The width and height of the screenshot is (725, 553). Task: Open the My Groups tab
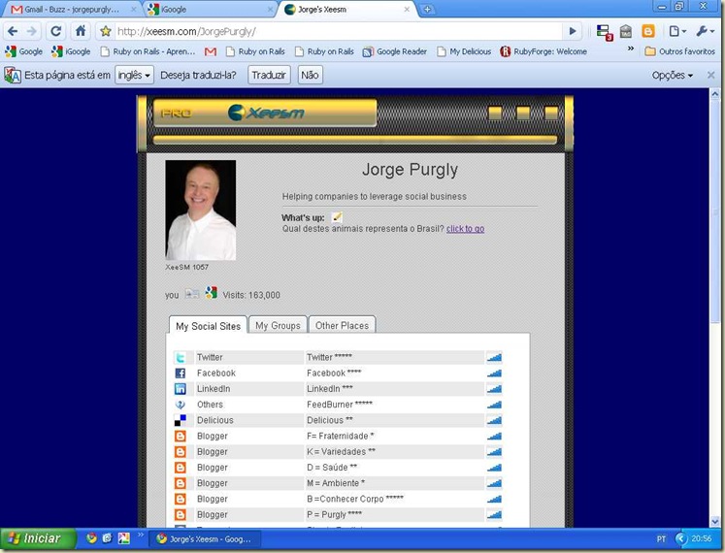(x=278, y=325)
